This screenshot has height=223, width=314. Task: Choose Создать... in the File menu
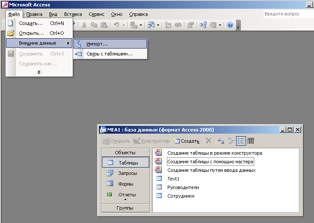39,23
